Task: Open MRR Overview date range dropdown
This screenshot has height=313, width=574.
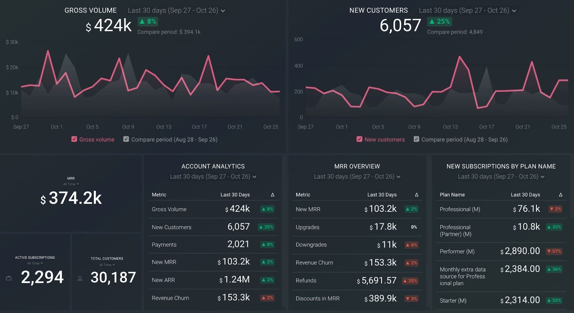Action: [357, 177]
